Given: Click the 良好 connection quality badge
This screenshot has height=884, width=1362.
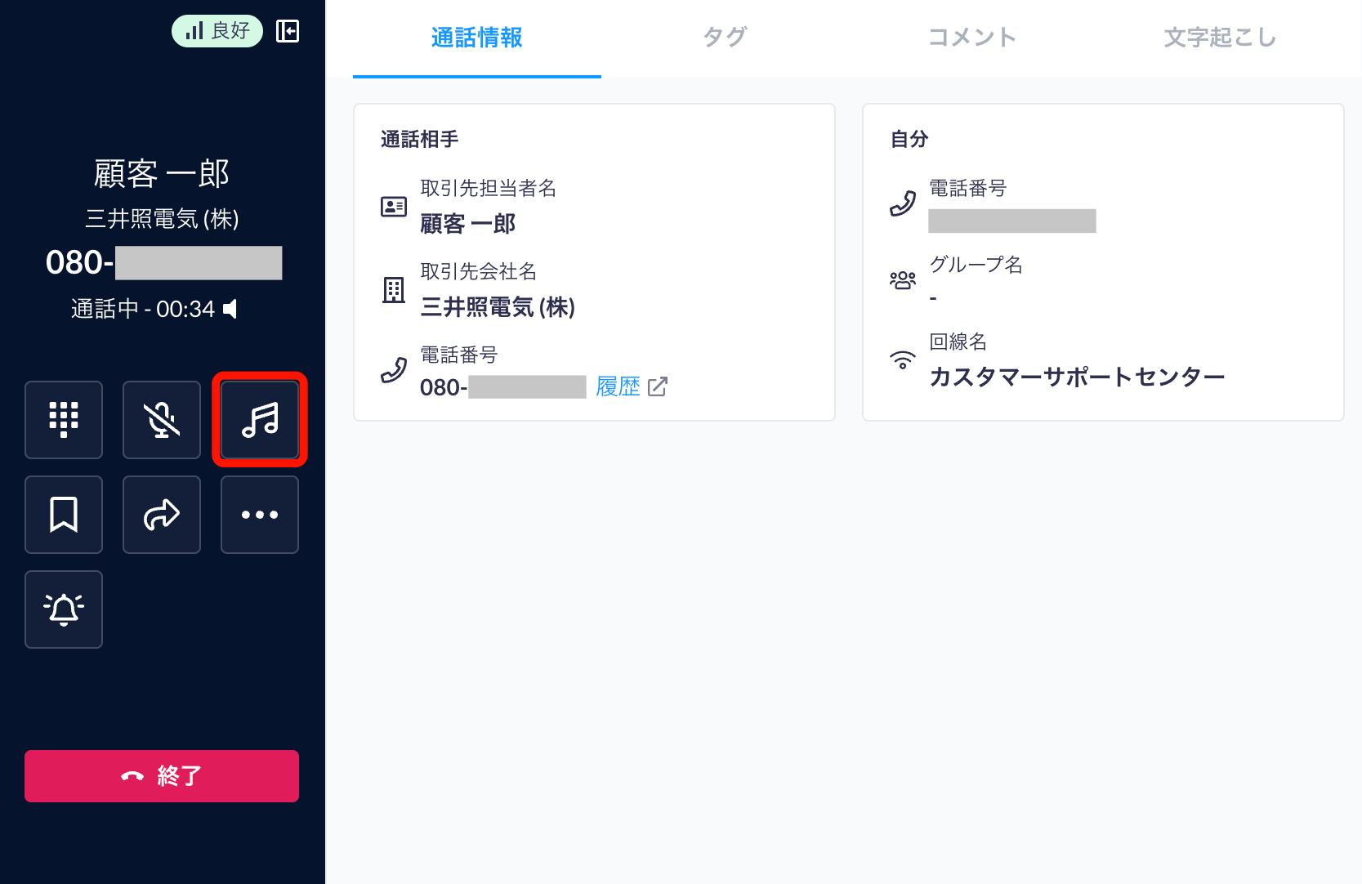Looking at the screenshot, I should [217, 31].
